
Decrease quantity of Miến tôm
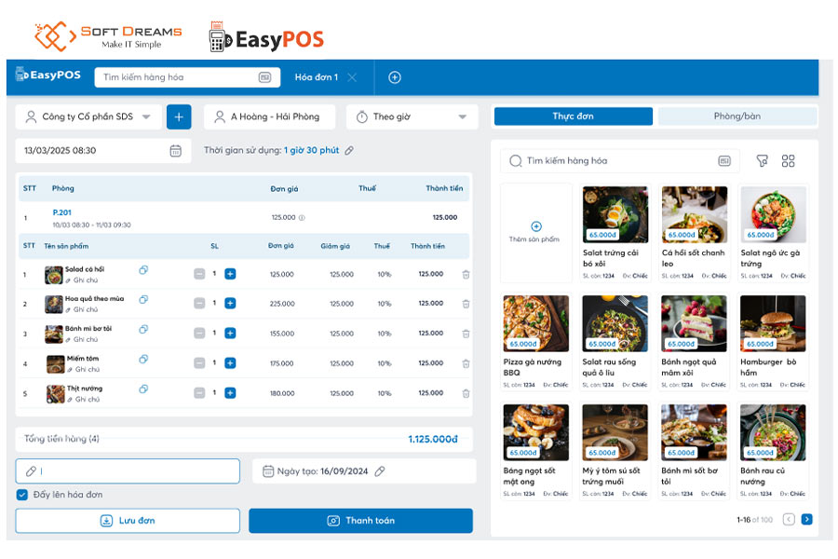click(x=199, y=363)
